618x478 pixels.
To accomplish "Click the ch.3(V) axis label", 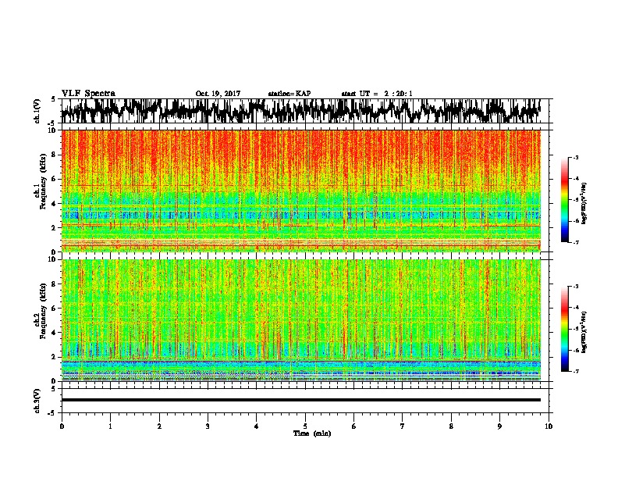I will (37, 401).
